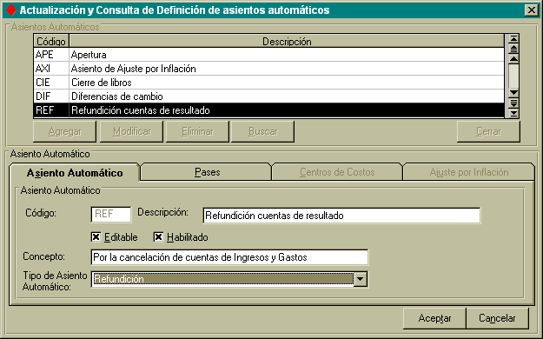Click the page-up scroll arrow with lines
Image resolution: width=543 pixels, height=339 pixels.
[513, 49]
